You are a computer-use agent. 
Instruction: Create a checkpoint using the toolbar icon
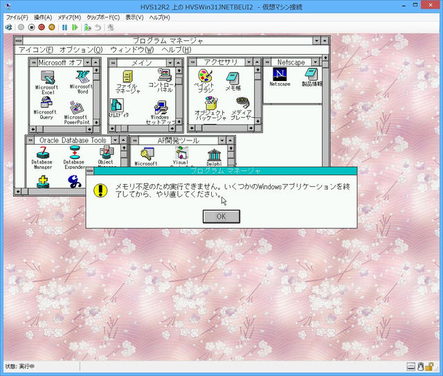[x=88, y=28]
